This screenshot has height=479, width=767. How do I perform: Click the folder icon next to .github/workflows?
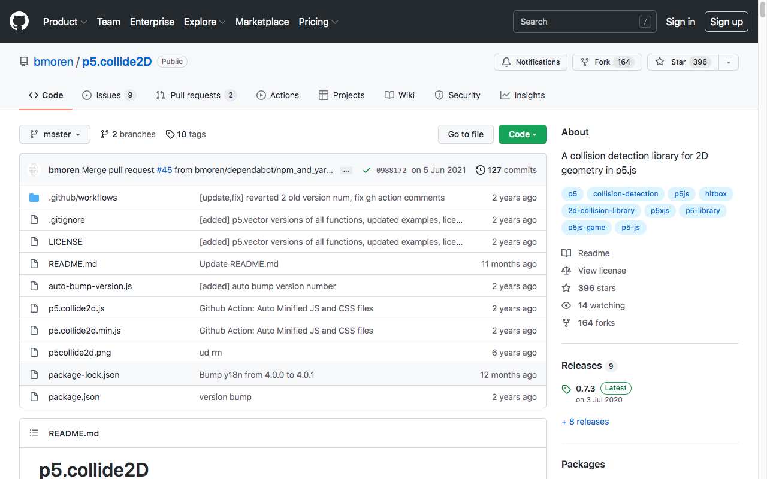tap(34, 198)
